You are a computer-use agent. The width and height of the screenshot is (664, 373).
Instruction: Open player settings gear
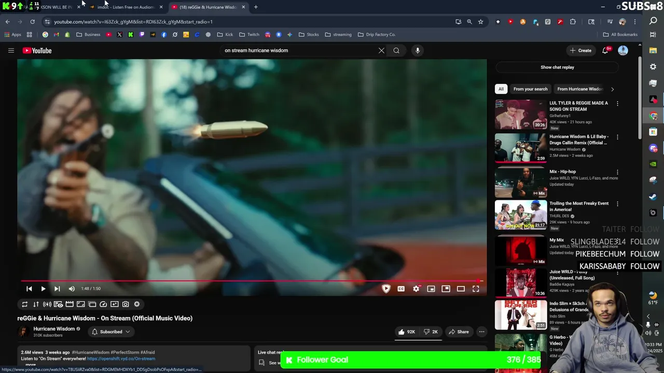(416, 289)
